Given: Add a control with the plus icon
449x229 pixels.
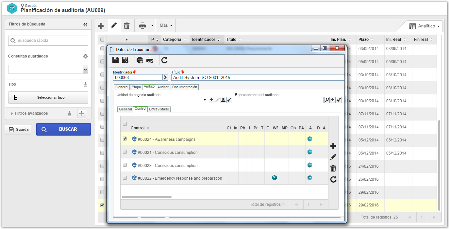Looking at the screenshot, I should point(333,146).
